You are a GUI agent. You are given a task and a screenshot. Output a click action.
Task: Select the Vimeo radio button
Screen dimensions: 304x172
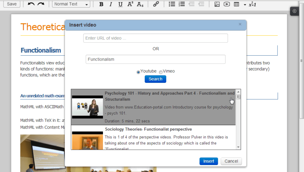[161, 72]
